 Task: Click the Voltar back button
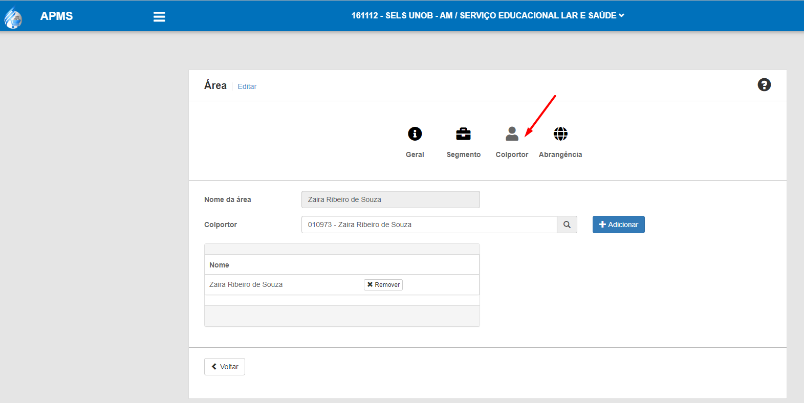coord(225,367)
